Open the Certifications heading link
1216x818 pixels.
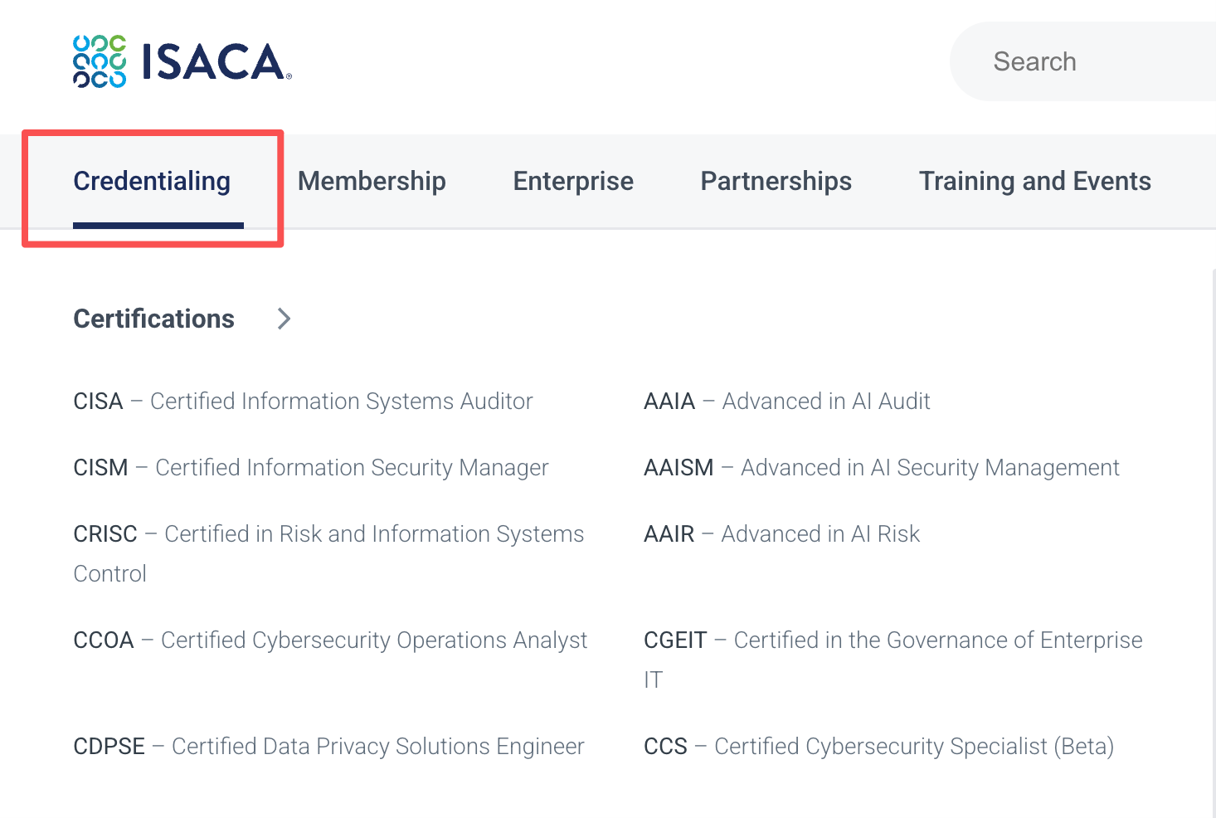154,319
